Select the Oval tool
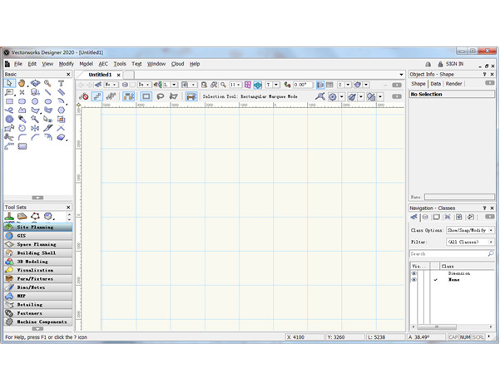Image resolution: width=500 pixels, height=387 pixels. (x=48, y=101)
